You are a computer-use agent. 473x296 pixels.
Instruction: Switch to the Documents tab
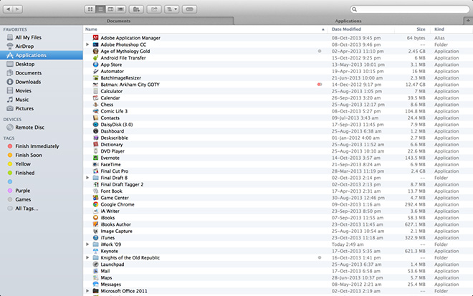pyautogui.click(x=117, y=21)
